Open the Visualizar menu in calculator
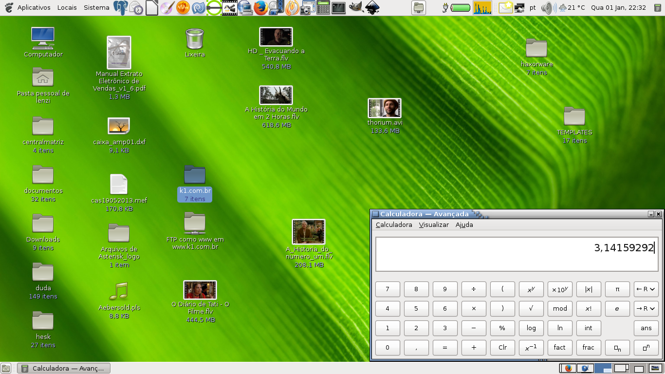Image resolution: width=665 pixels, height=374 pixels. [434, 225]
